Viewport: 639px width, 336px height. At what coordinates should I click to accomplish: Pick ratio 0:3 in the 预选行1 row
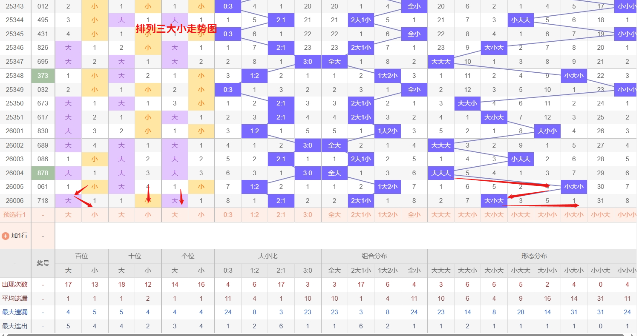pyautogui.click(x=228, y=215)
